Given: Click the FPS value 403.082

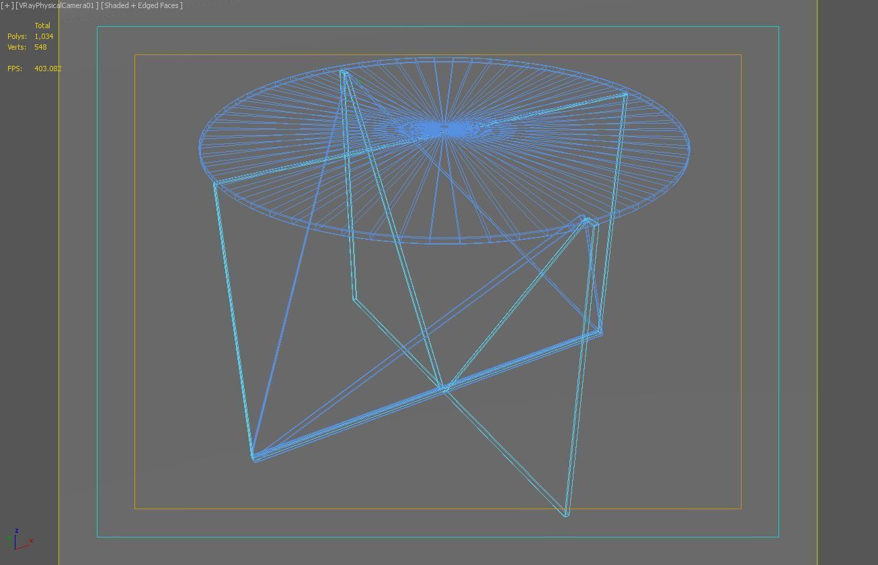Looking at the screenshot, I should 48,69.
